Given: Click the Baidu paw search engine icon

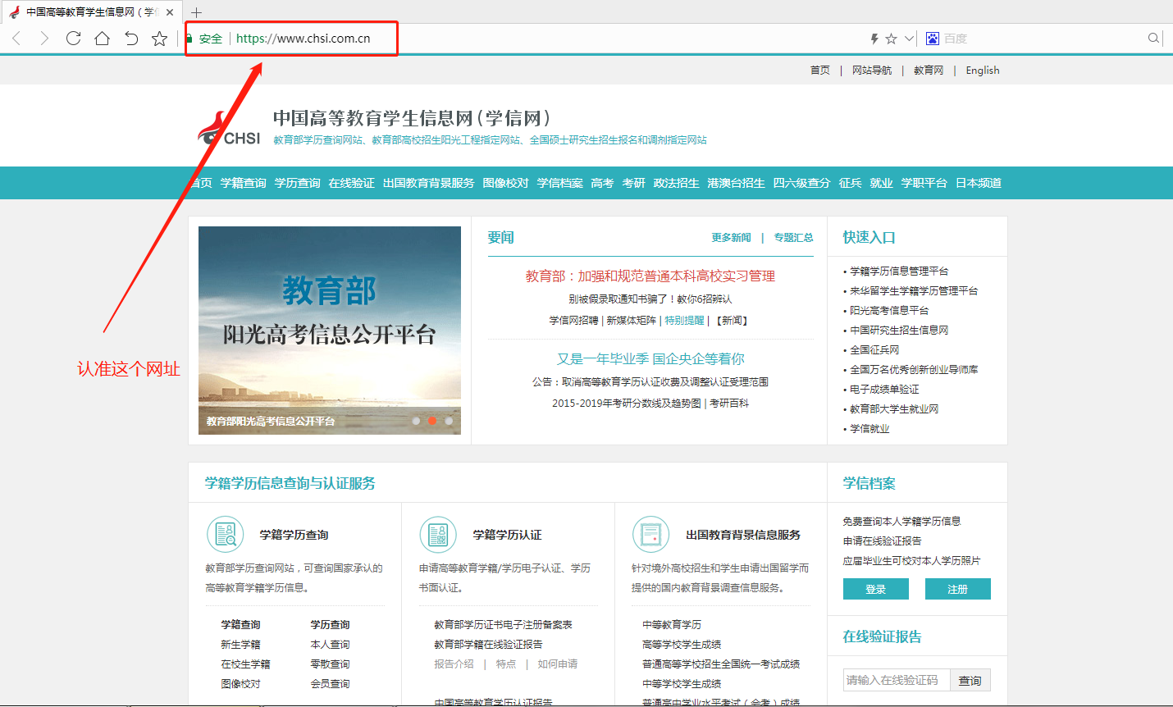Looking at the screenshot, I should tap(933, 39).
